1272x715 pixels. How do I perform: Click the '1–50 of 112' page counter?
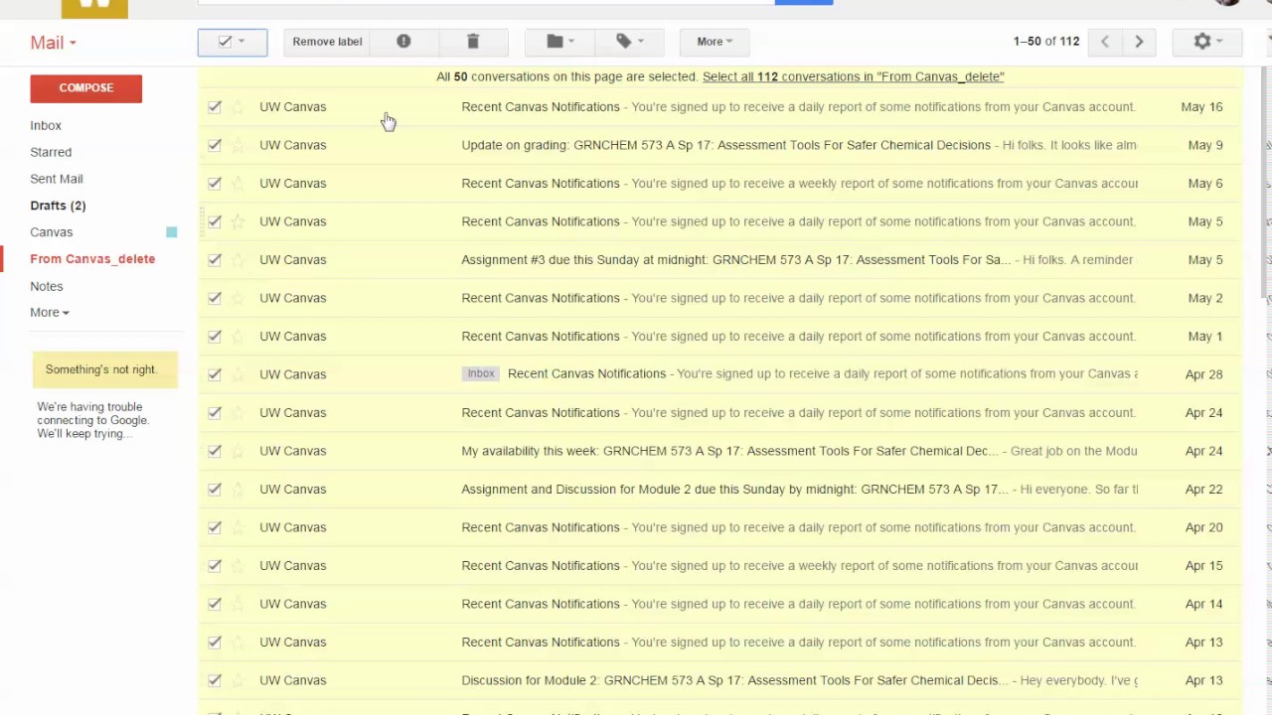click(x=1046, y=42)
